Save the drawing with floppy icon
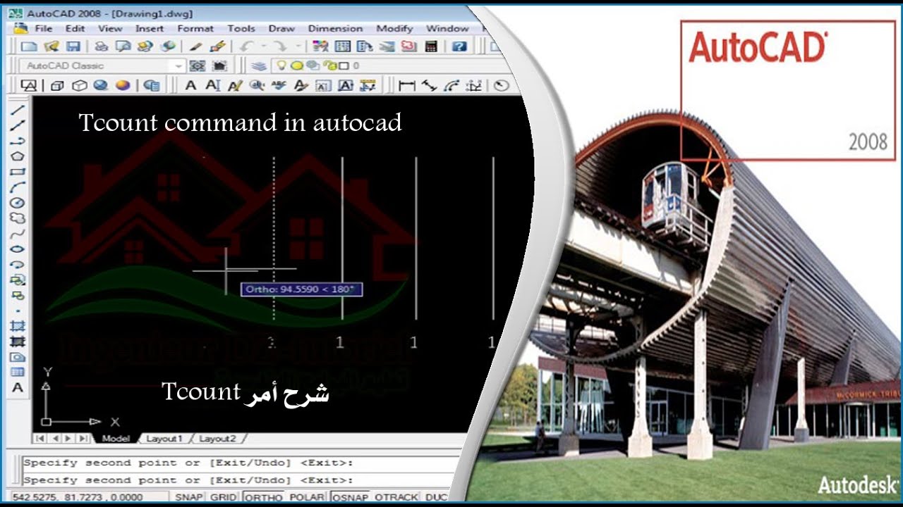903x507 pixels. click(x=73, y=46)
